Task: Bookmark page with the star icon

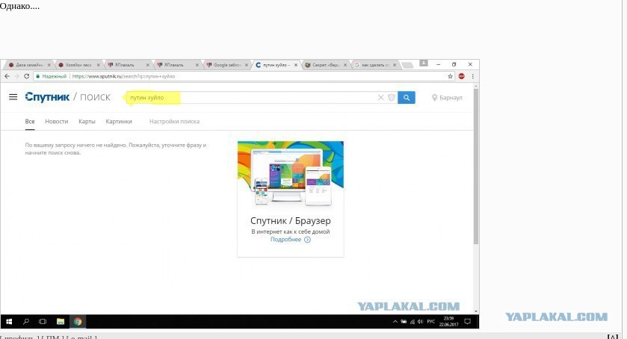Action: pos(450,76)
